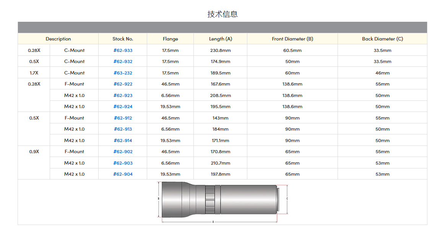Open stock number #62-932 link
The width and height of the screenshot is (445, 241).
click(x=123, y=61)
